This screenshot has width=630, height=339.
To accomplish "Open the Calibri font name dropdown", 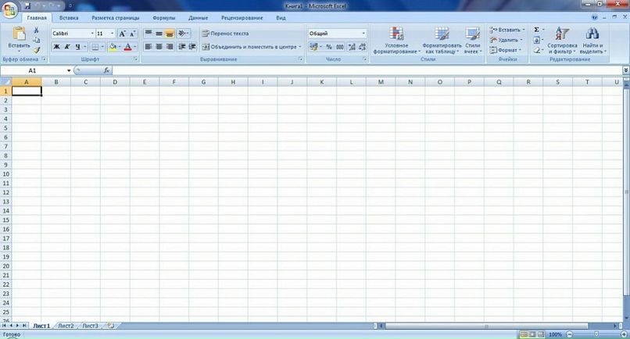I will (x=92, y=34).
